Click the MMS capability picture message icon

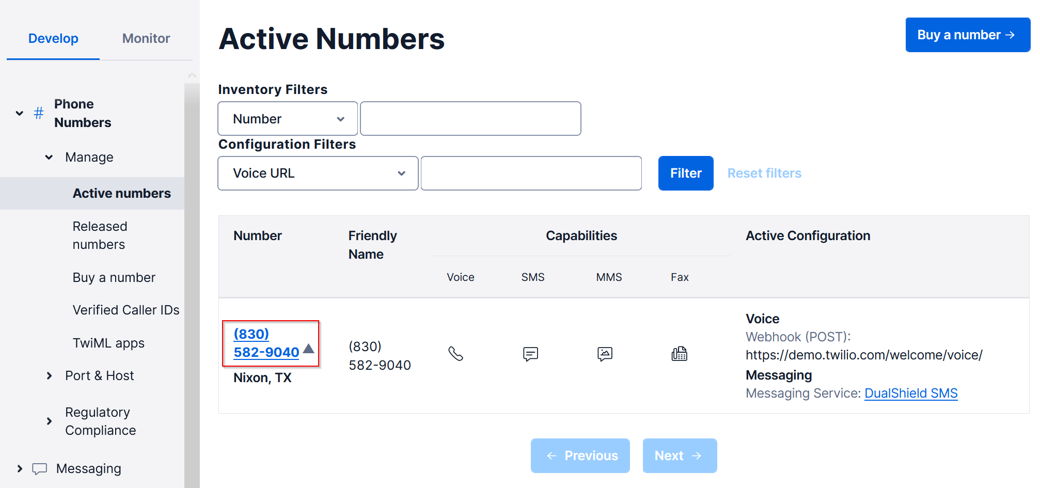[605, 354]
